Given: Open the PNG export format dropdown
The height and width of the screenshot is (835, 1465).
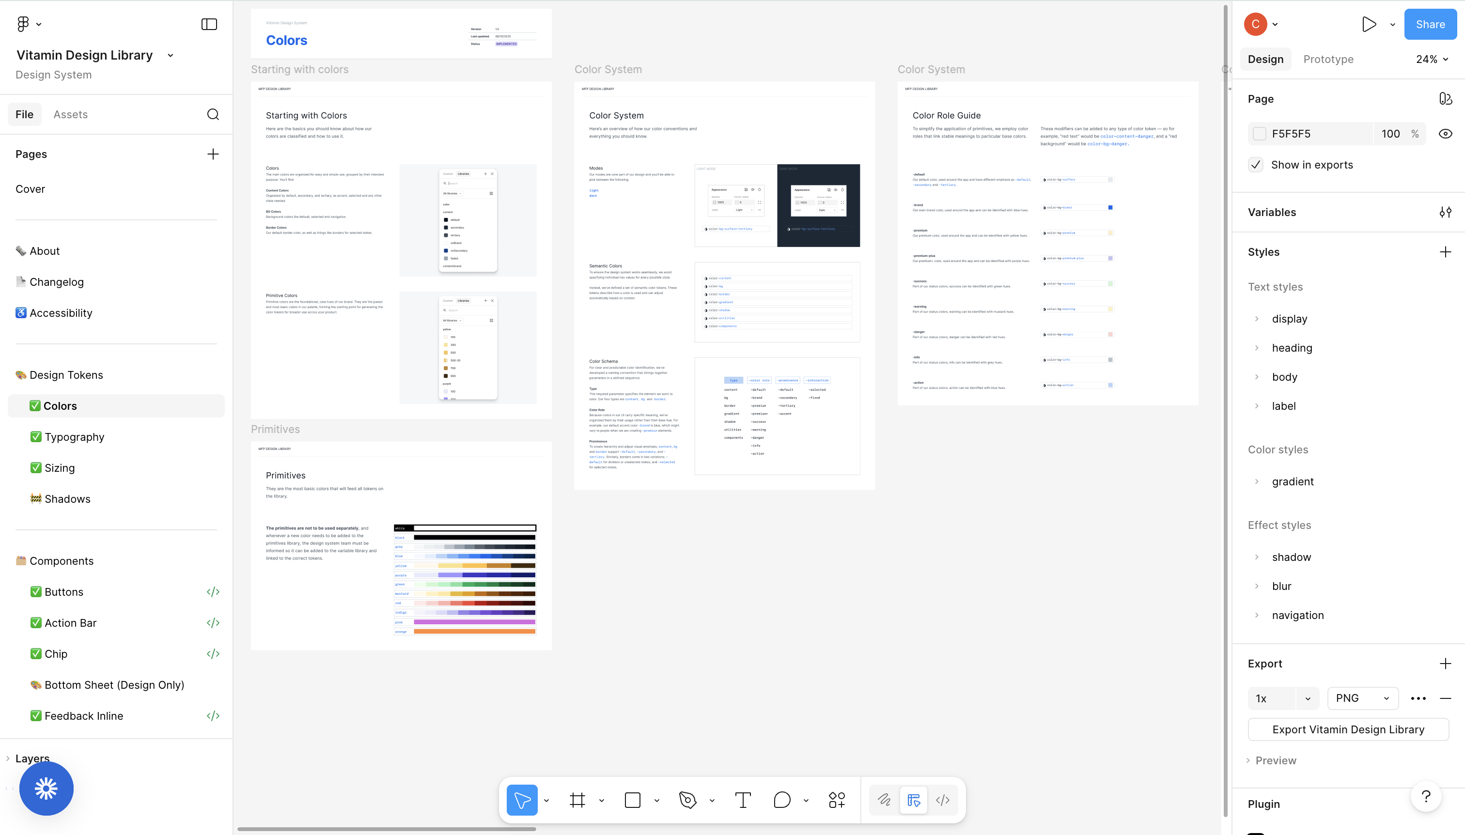Looking at the screenshot, I should point(1362,698).
